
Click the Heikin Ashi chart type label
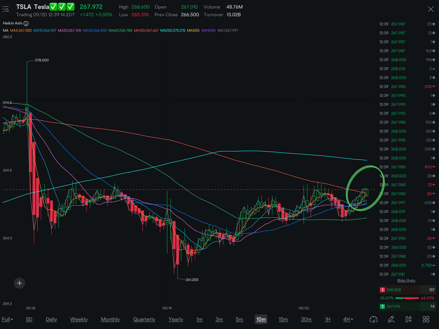click(x=13, y=23)
